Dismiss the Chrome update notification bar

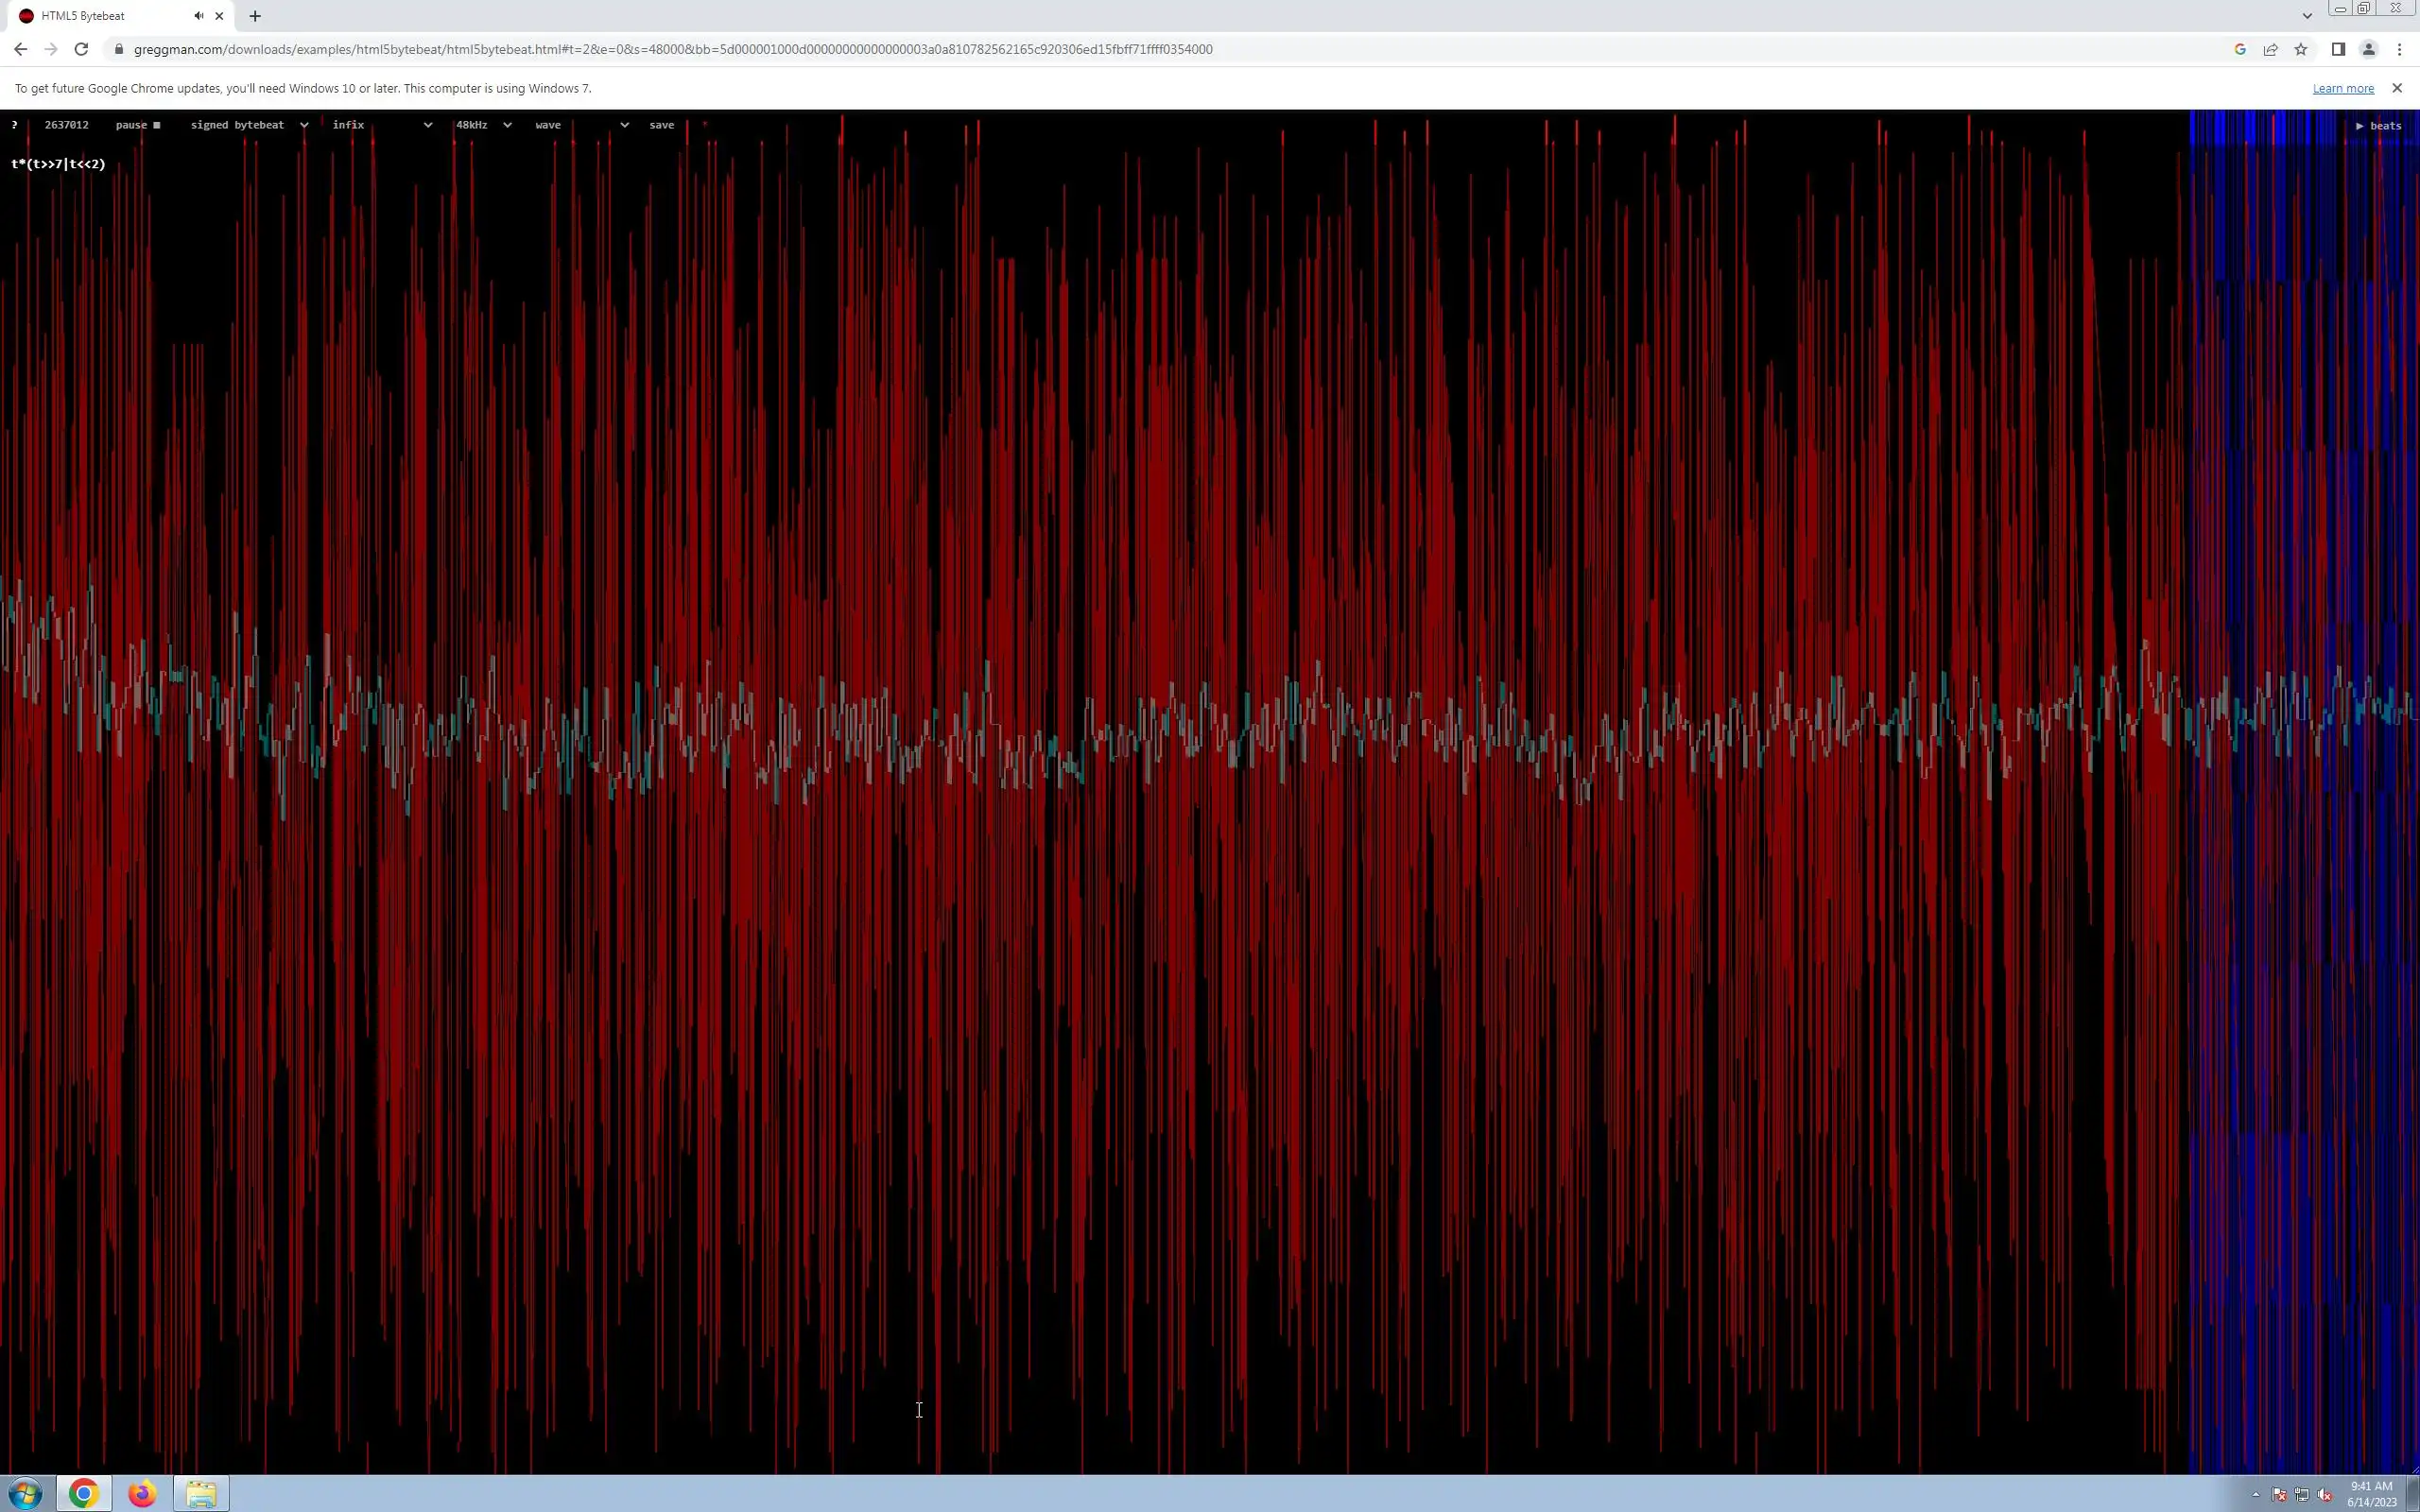[x=2396, y=88]
